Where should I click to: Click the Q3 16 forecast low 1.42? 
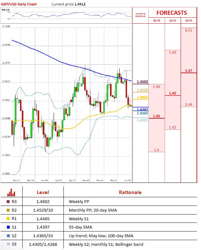pyautogui.click(x=173, y=127)
